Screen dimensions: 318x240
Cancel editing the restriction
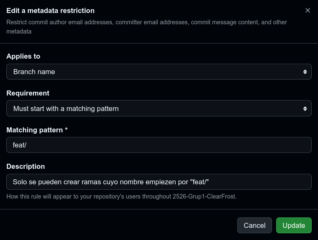click(x=254, y=225)
